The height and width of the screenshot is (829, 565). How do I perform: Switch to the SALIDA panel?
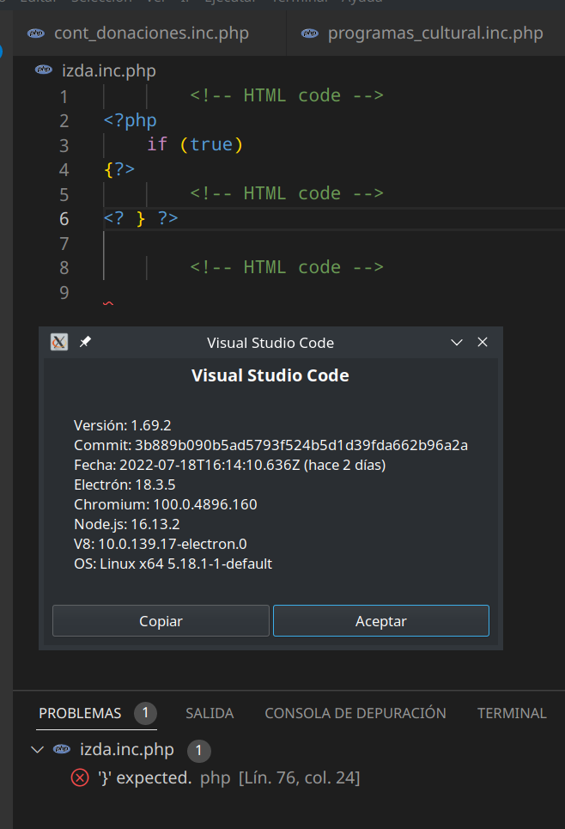coord(209,713)
